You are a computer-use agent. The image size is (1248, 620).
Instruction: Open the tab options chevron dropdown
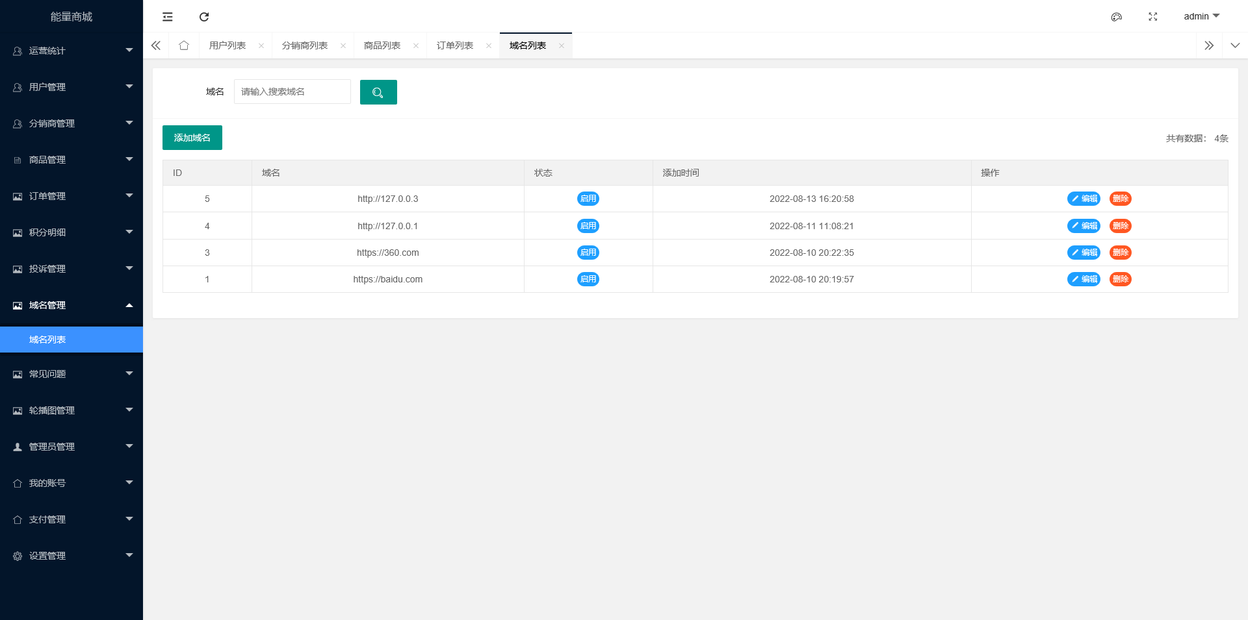[1235, 45]
